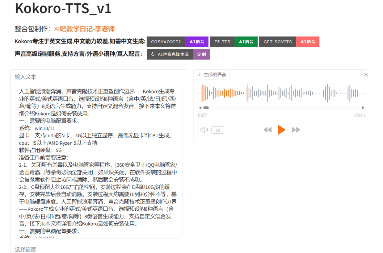Viewport: 383px width, 253px height.
Task: Click the speaker volume icon
Action: 204,130
